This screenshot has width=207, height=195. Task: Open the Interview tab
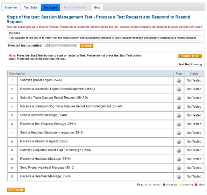click(x=11, y=7)
